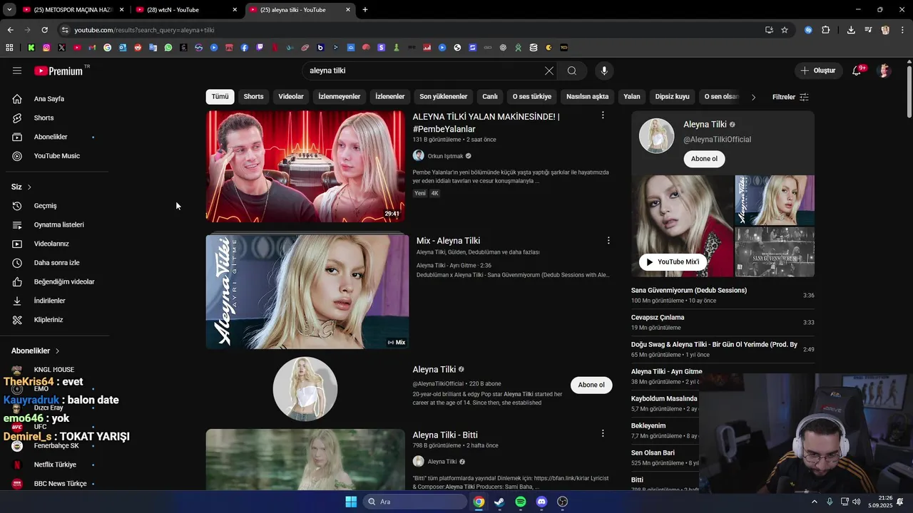This screenshot has width=913, height=513.
Task: Click the Chrome address bar URL
Action: (144, 30)
